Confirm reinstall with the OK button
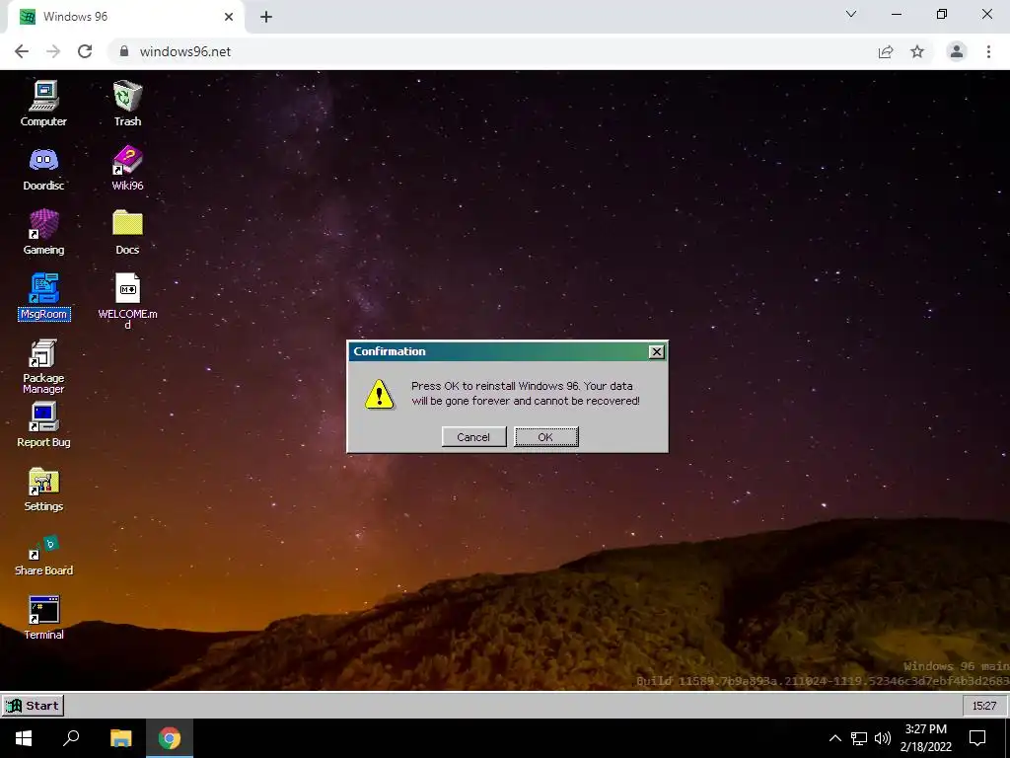The image size is (1010, 758). 545,437
